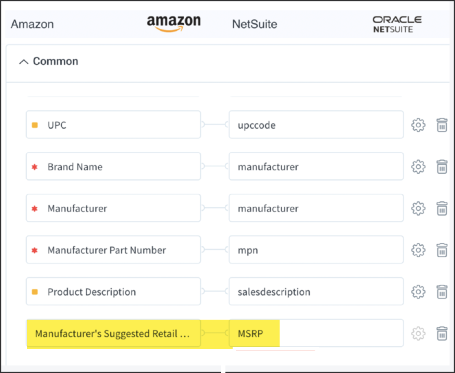Click the Amazon logo
Image resolution: width=455 pixels, height=373 pixels.
pyautogui.click(x=174, y=24)
